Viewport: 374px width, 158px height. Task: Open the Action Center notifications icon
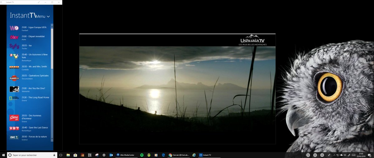click(x=369, y=155)
